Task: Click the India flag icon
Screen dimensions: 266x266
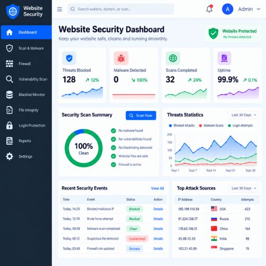Action: pyautogui.click(x=214, y=238)
